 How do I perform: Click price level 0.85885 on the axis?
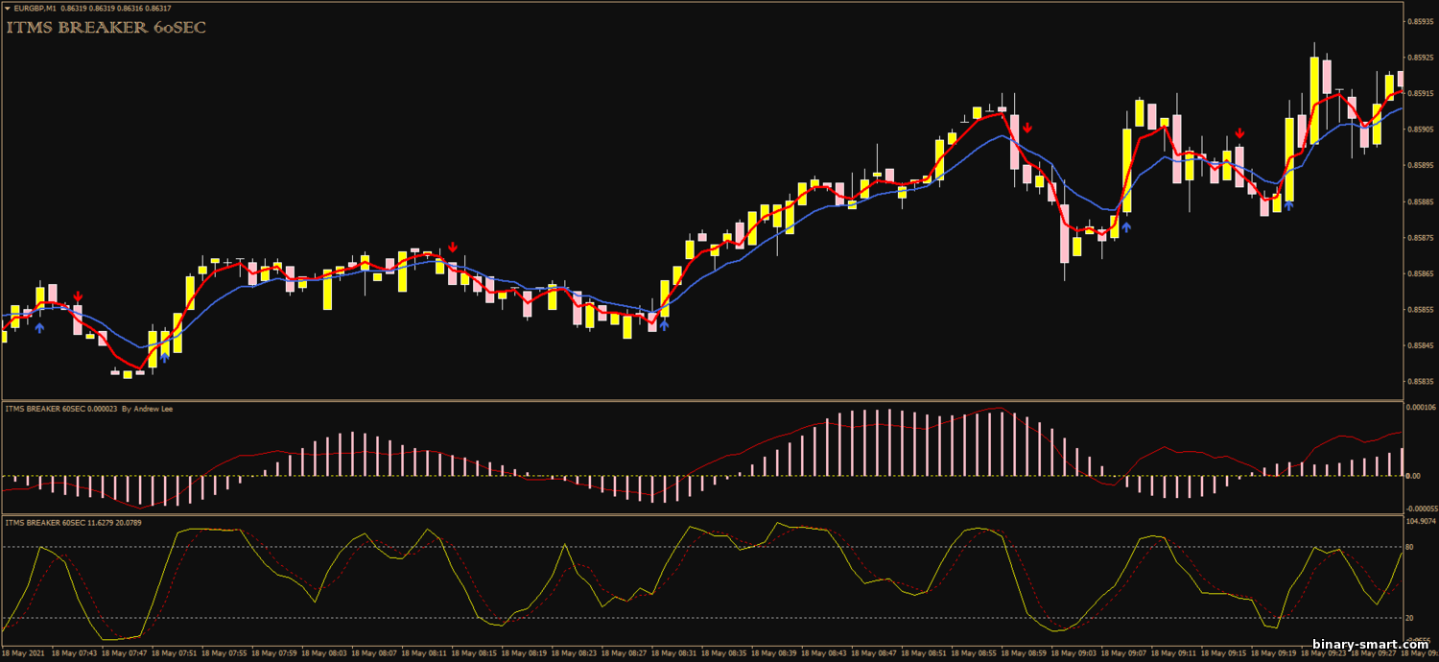click(x=1419, y=201)
